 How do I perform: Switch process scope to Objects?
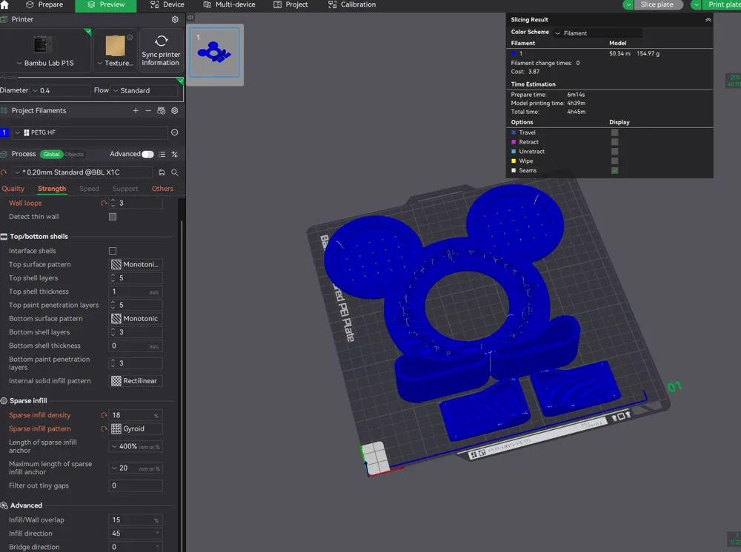pyautogui.click(x=73, y=154)
